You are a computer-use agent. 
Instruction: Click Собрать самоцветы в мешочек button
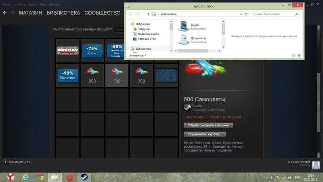[x=208, y=125]
